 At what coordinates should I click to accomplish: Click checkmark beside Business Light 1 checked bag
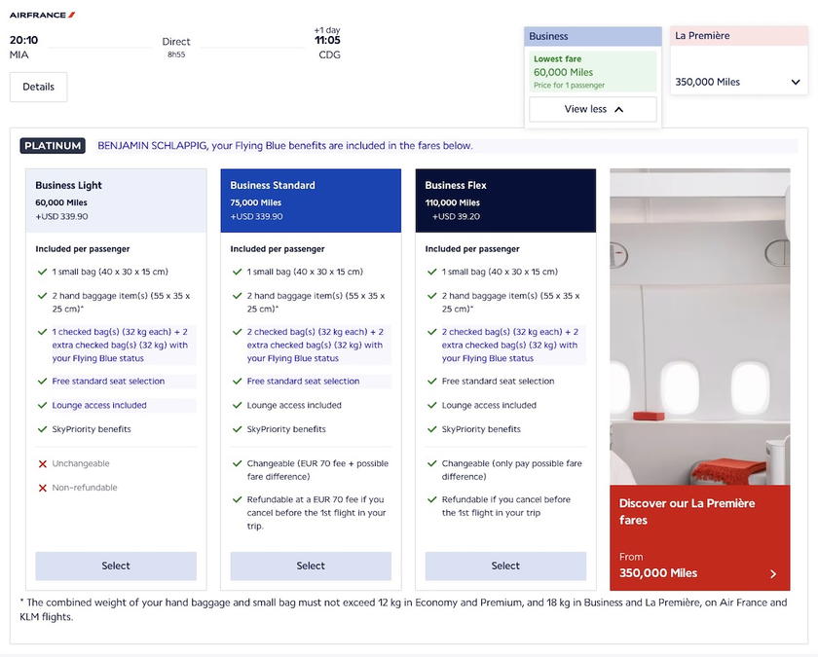pos(43,332)
